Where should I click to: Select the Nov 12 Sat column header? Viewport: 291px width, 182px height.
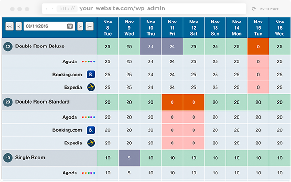click(x=194, y=28)
